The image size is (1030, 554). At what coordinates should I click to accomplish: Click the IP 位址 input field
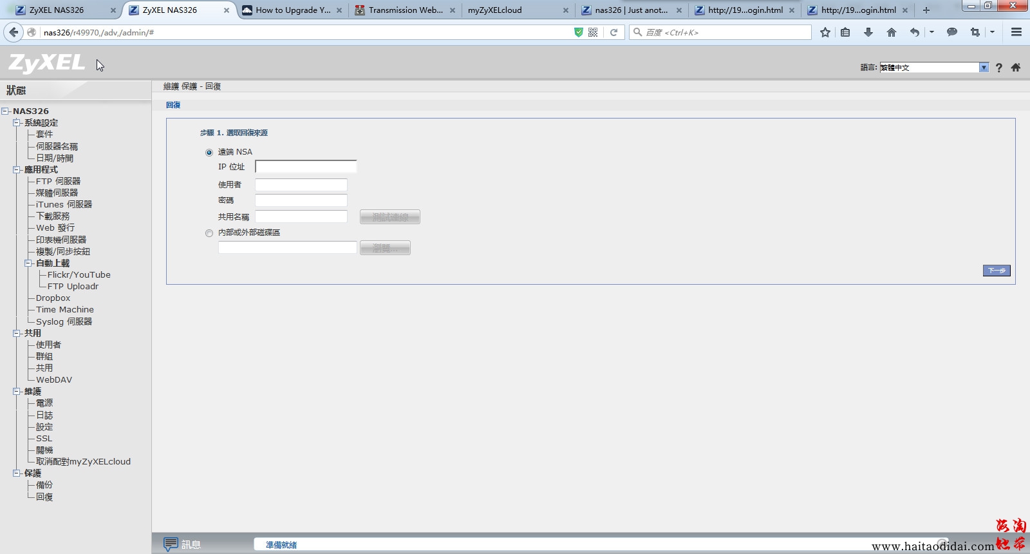[x=306, y=167]
